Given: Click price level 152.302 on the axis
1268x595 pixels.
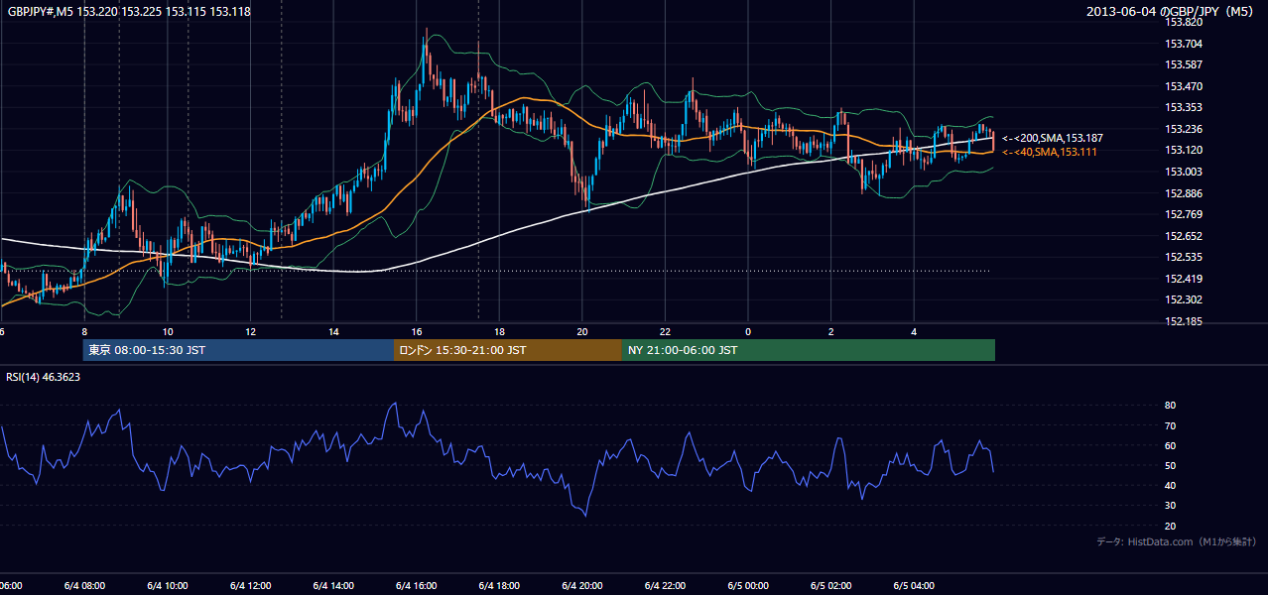Looking at the screenshot, I should [1183, 299].
